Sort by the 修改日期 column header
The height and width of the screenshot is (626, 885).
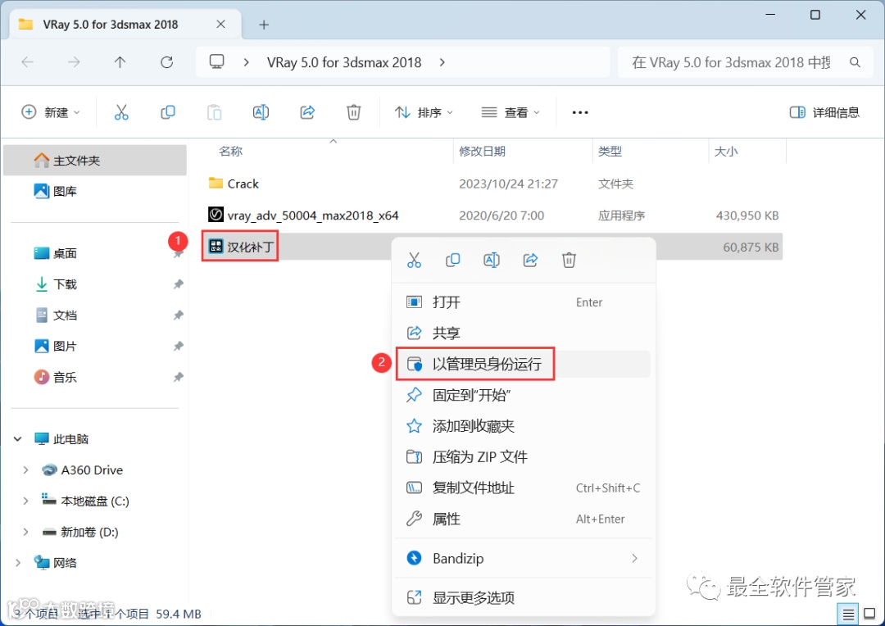(x=482, y=152)
